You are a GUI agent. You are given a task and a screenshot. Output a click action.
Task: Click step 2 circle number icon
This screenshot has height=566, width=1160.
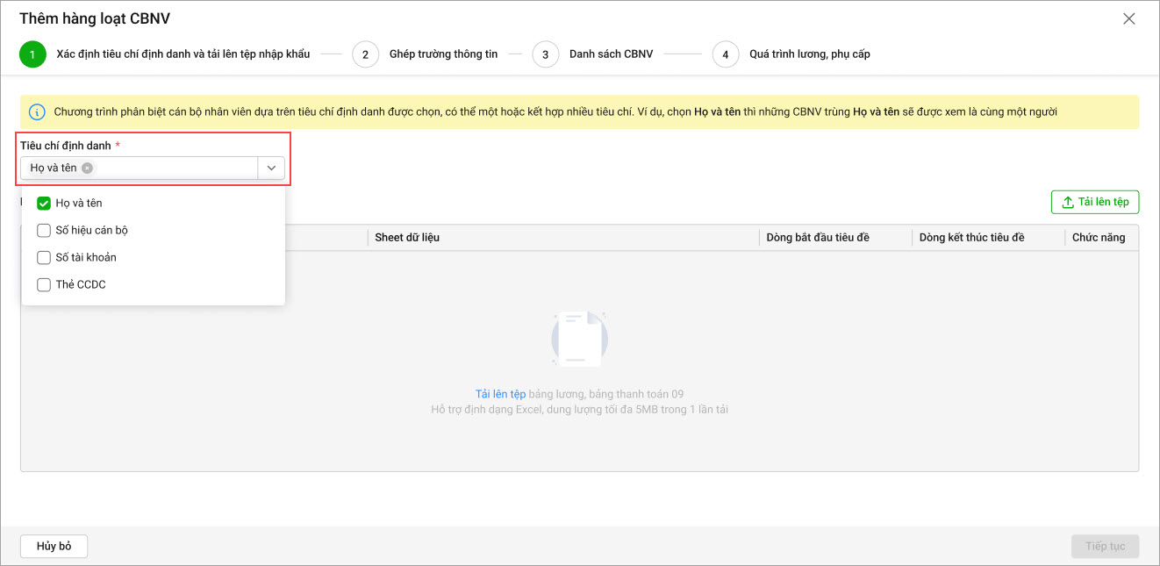coord(365,54)
